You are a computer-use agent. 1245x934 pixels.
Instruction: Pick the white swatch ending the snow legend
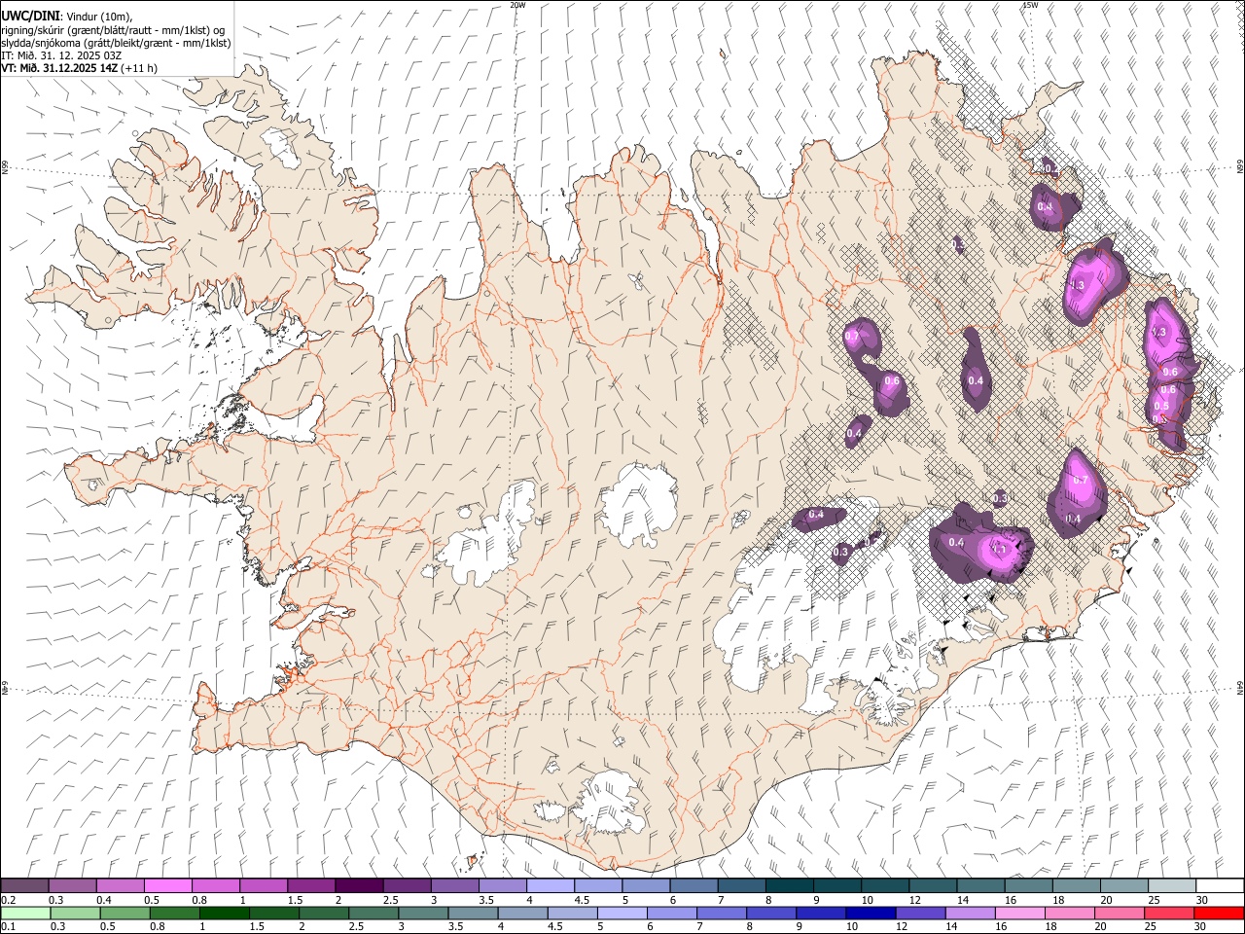[x=1220, y=885]
